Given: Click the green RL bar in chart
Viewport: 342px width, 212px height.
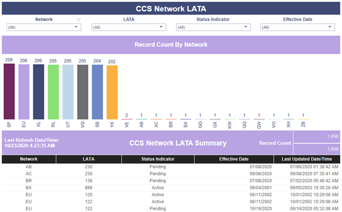Looking at the screenshot, I should [x=53, y=92].
